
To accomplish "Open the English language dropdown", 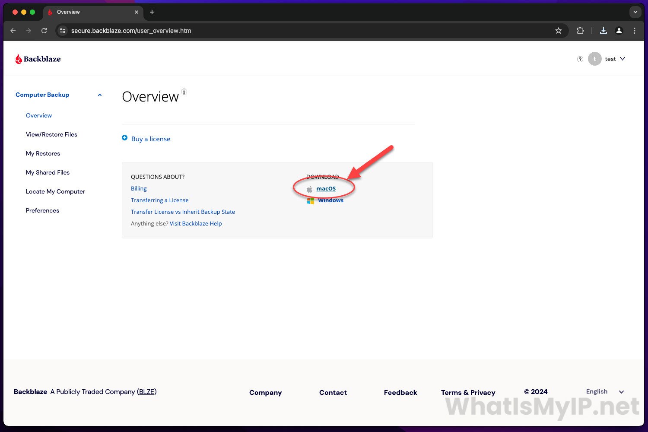I will (605, 391).
